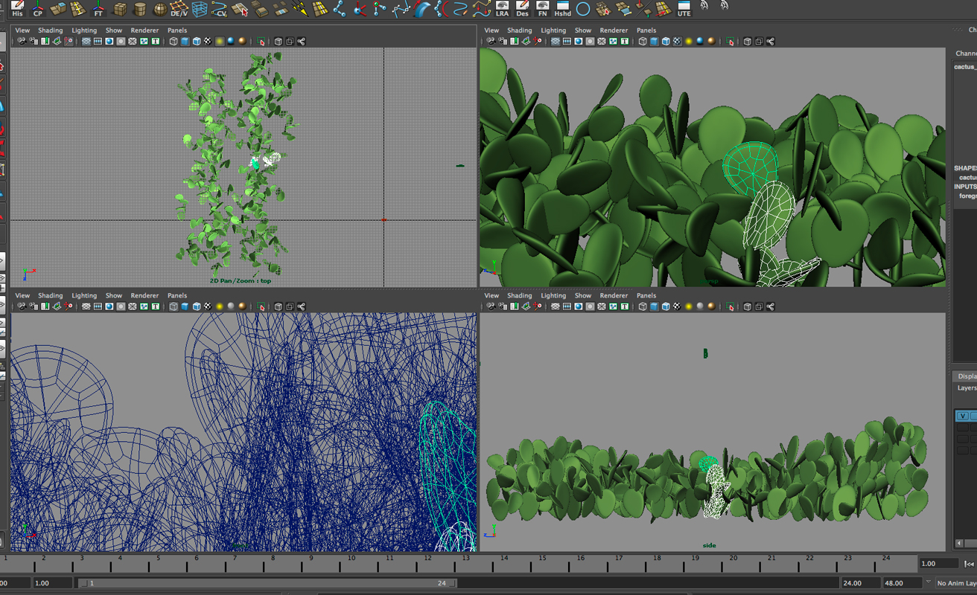Open Shading menu in wireframe bottom-left panel

pos(51,295)
